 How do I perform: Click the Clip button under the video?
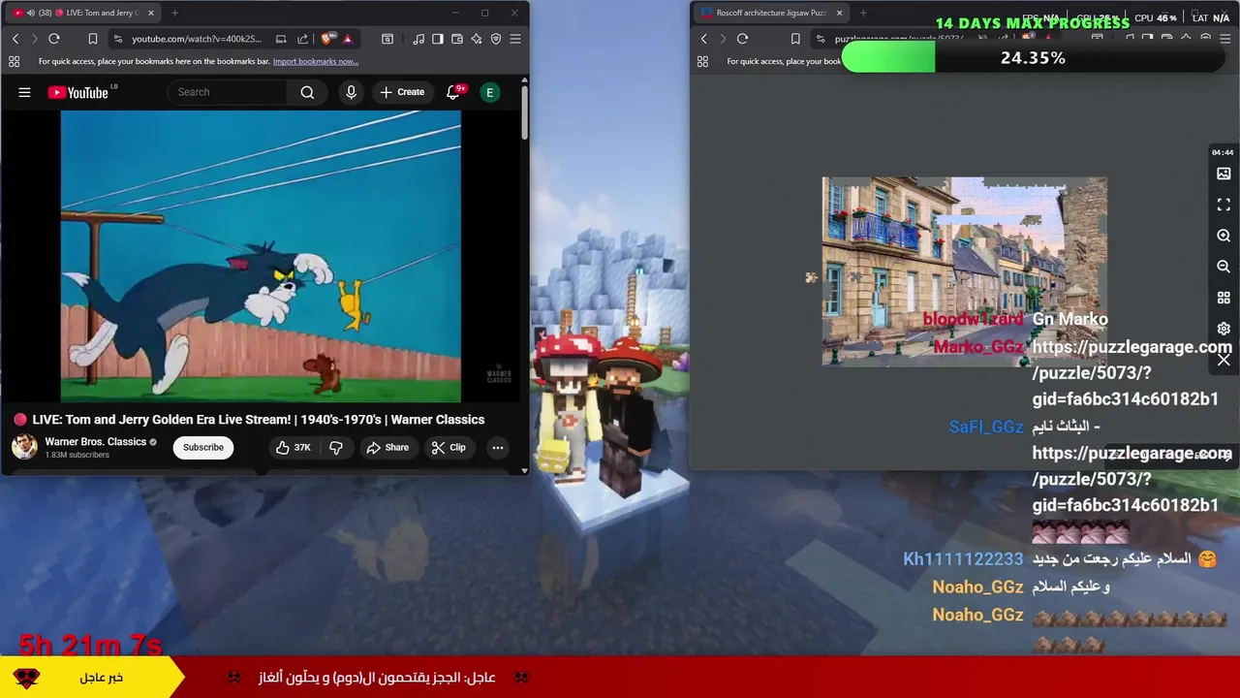pyautogui.click(x=449, y=447)
